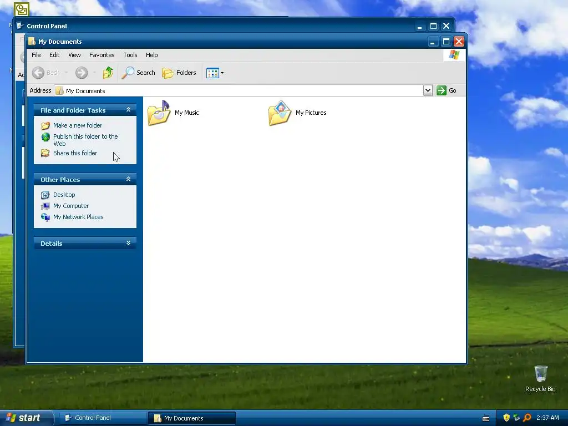Click the taskbar clock 2:37 AM
Image resolution: width=568 pixels, height=426 pixels.
[x=547, y=418]
